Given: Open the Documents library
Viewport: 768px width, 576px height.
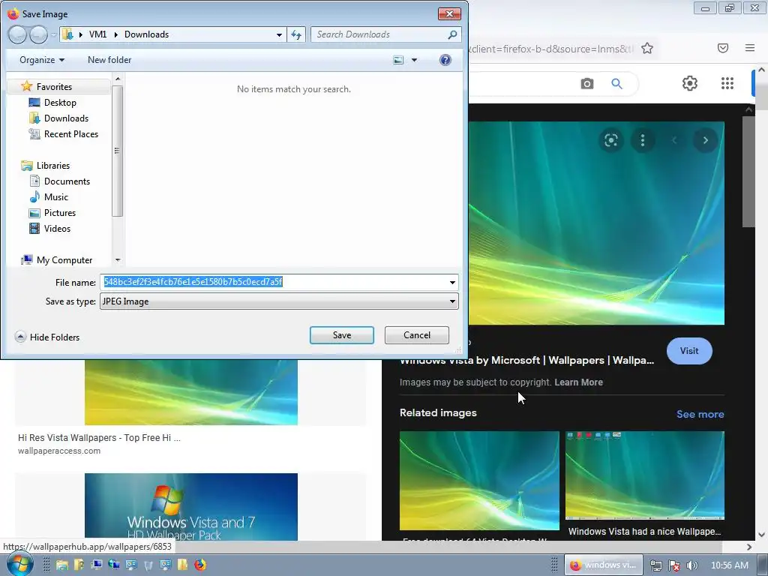Looking at the screenshot, I should coord(67,181).
